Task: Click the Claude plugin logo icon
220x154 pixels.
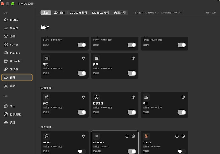Action: coord(146,136)
